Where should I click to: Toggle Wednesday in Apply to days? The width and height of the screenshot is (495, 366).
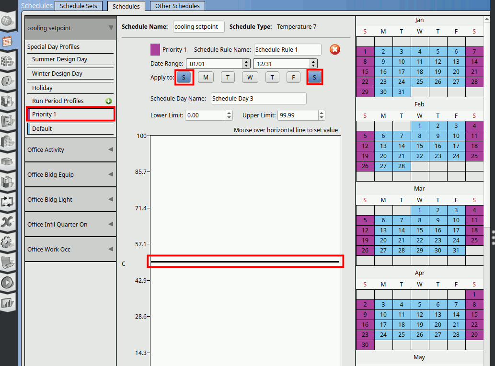click(250, 78)
